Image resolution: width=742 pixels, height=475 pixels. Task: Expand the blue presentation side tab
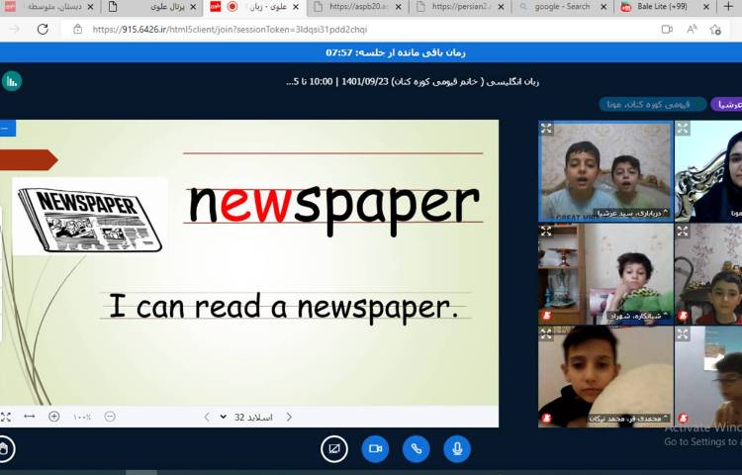click(7, 128)
